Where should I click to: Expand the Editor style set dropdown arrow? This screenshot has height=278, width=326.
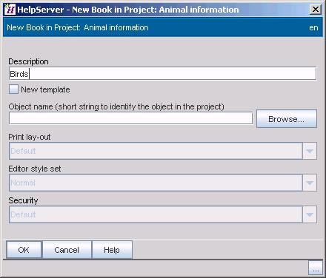coord(310,183)
